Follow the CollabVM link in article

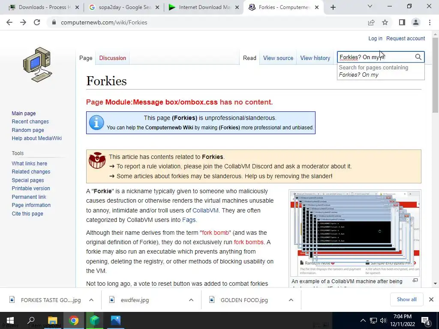click(205, 210)
